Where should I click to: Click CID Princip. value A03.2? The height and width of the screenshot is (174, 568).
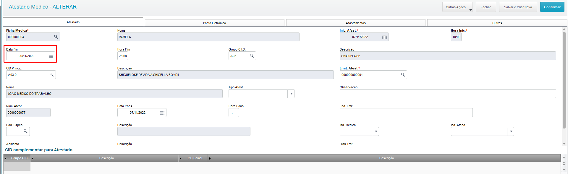click(12, 75)
